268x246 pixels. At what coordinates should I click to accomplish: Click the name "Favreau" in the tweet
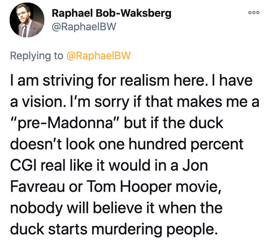(38, 186)
